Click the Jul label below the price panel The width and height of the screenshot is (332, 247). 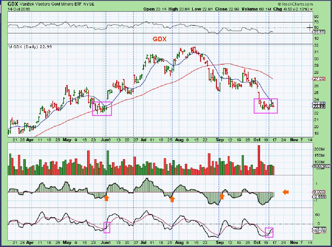click(144, 140)
